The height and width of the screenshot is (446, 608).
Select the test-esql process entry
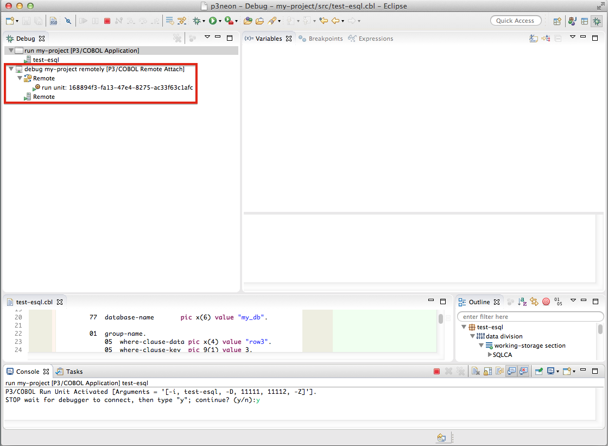point(41,60)
